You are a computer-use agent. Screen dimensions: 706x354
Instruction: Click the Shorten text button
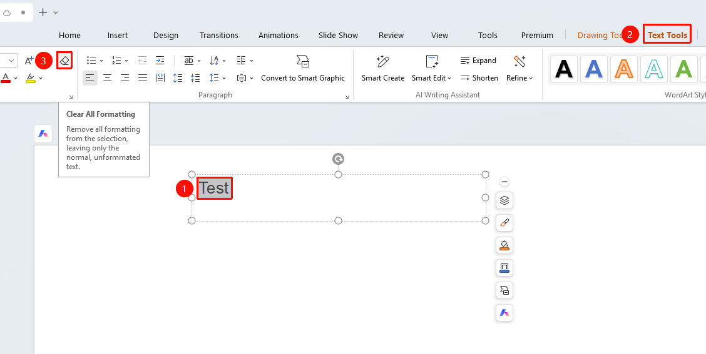pyautogui.click(x=479, y=77)
